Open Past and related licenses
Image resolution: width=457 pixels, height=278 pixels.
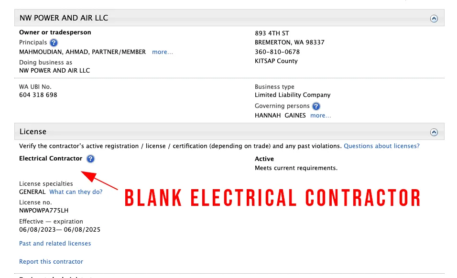coord(55,244)
